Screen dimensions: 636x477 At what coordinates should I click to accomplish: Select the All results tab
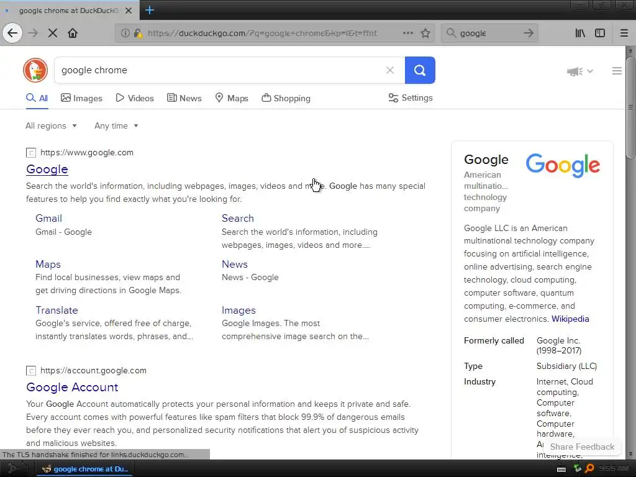37,98
